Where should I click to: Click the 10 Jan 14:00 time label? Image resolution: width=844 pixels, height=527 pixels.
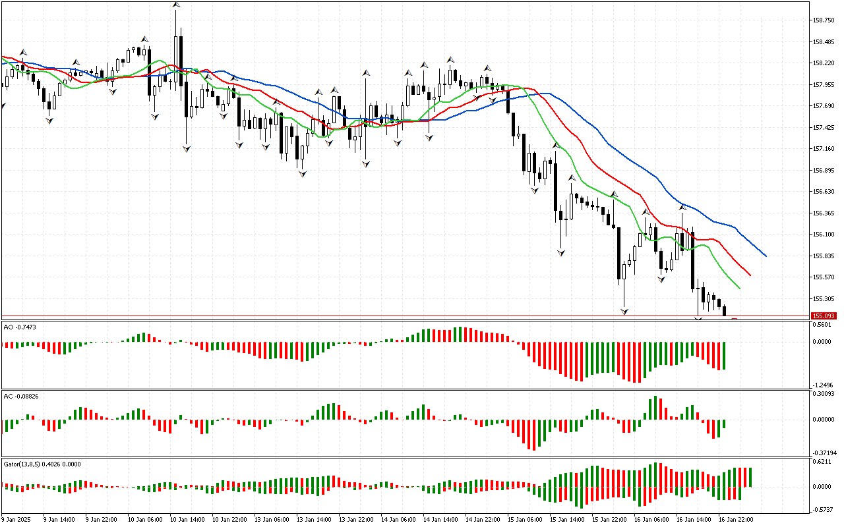tap(187, 519)
